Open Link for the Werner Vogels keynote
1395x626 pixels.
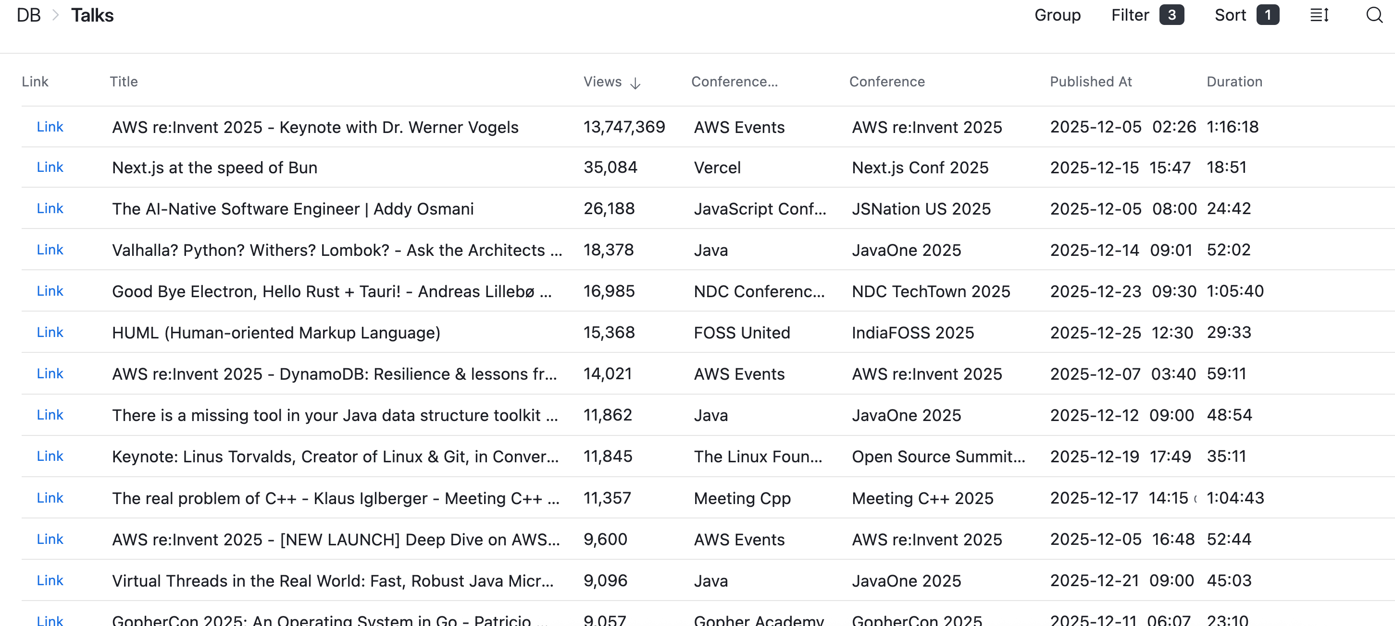click(50, 127)
